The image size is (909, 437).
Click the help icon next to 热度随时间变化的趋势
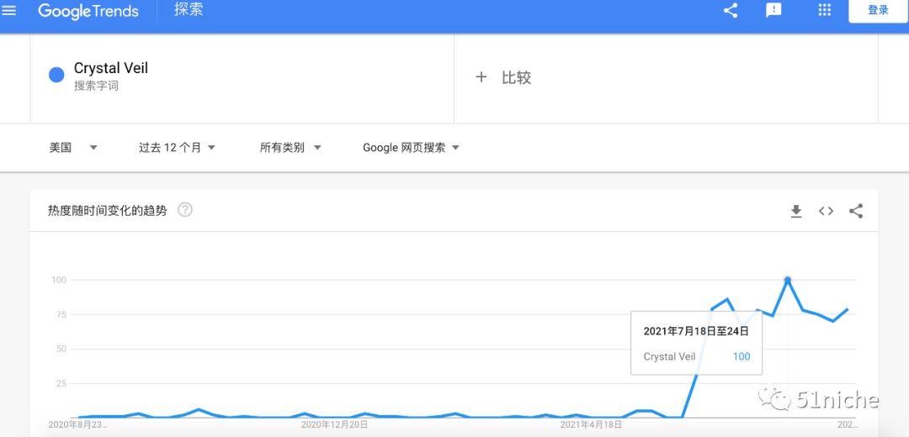185,210
